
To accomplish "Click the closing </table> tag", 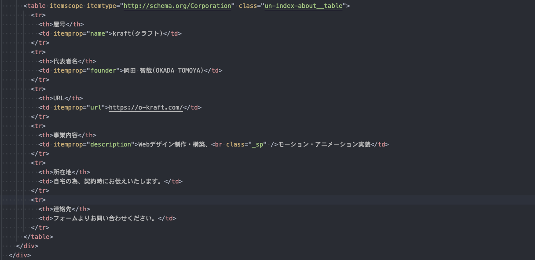I will (x=38, y=237).
